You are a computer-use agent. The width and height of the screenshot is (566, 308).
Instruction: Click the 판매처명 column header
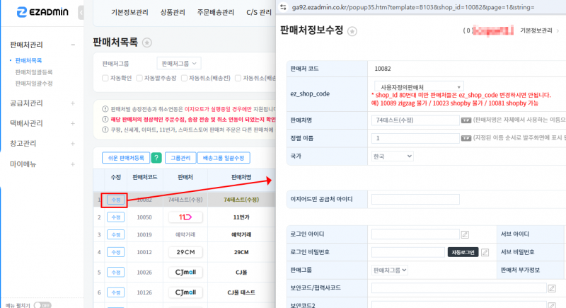[241, 177]
